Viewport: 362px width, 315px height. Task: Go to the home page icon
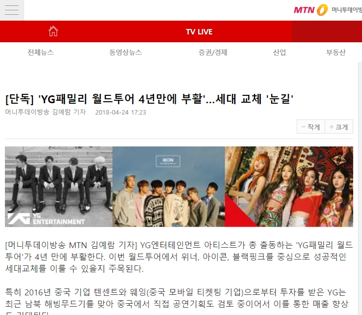coord(53,31)
